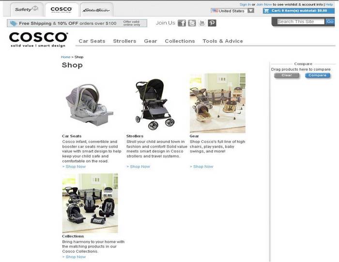The height and width of the screenshot is (262, 339).
Task: Open the Tools & Advice menu
Action: point(223,41)
